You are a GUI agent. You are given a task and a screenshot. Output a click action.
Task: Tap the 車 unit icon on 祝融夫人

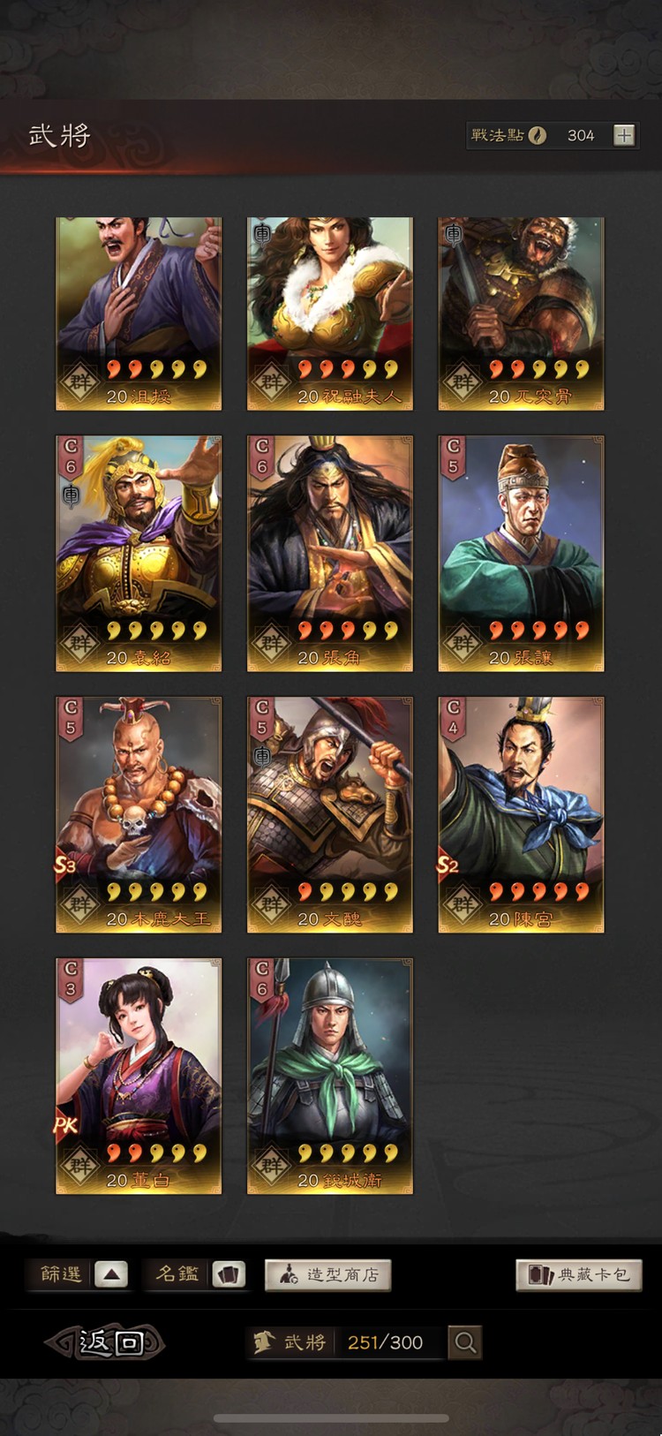262,234
